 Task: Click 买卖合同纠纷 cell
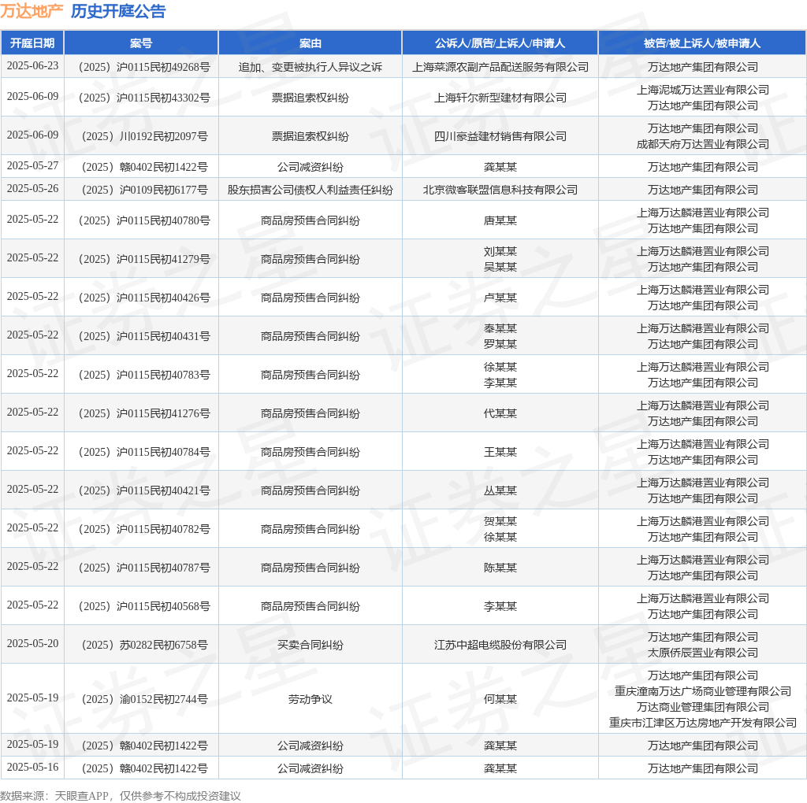pyautogui.click(x=311, y=645)
